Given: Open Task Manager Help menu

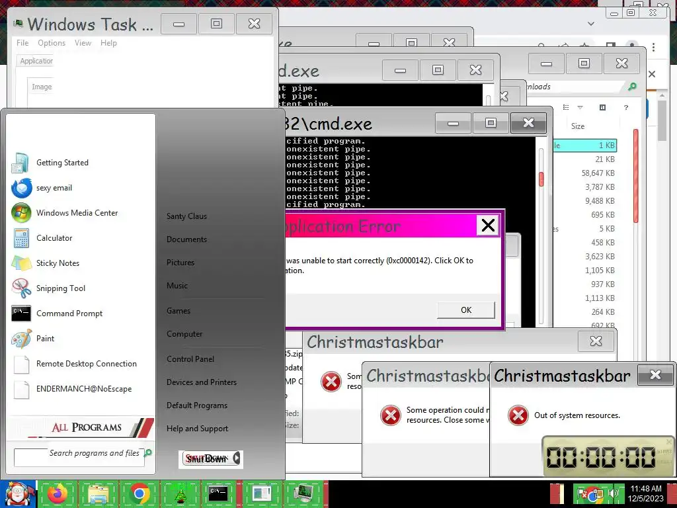Looking at the screenshot, I should (x=108, y=43).
